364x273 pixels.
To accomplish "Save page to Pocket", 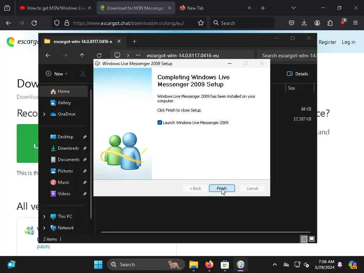I will coord(291,23).
